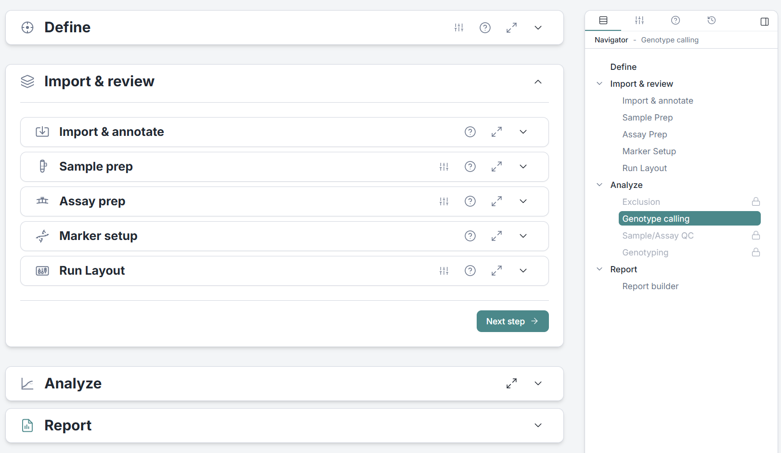The width and height of the screenshot is (781, 453).
Task: Go to Run Layout in Navigator
Action: coord(644,168)
